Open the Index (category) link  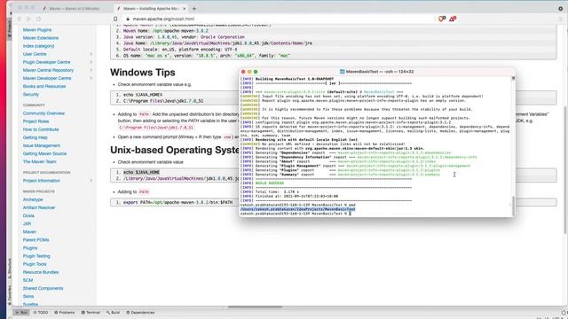click(38, 46)
